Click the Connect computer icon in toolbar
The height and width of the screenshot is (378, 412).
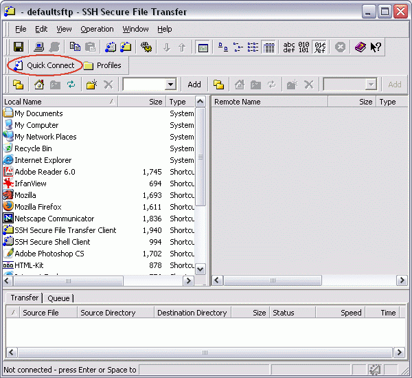(39, 47)
